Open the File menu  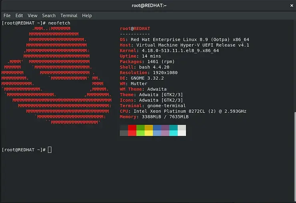7,16
